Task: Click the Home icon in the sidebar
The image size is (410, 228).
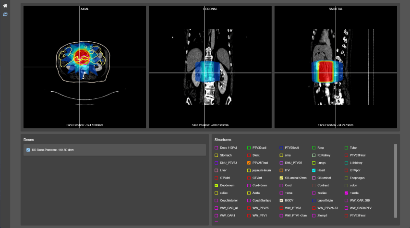Action: [x=5, y=6]
